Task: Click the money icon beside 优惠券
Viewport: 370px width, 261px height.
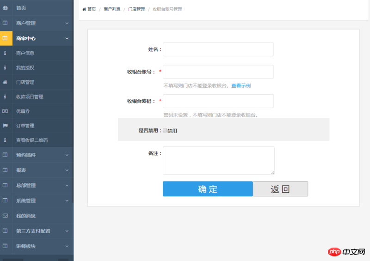Action: [x=5, y=111]
